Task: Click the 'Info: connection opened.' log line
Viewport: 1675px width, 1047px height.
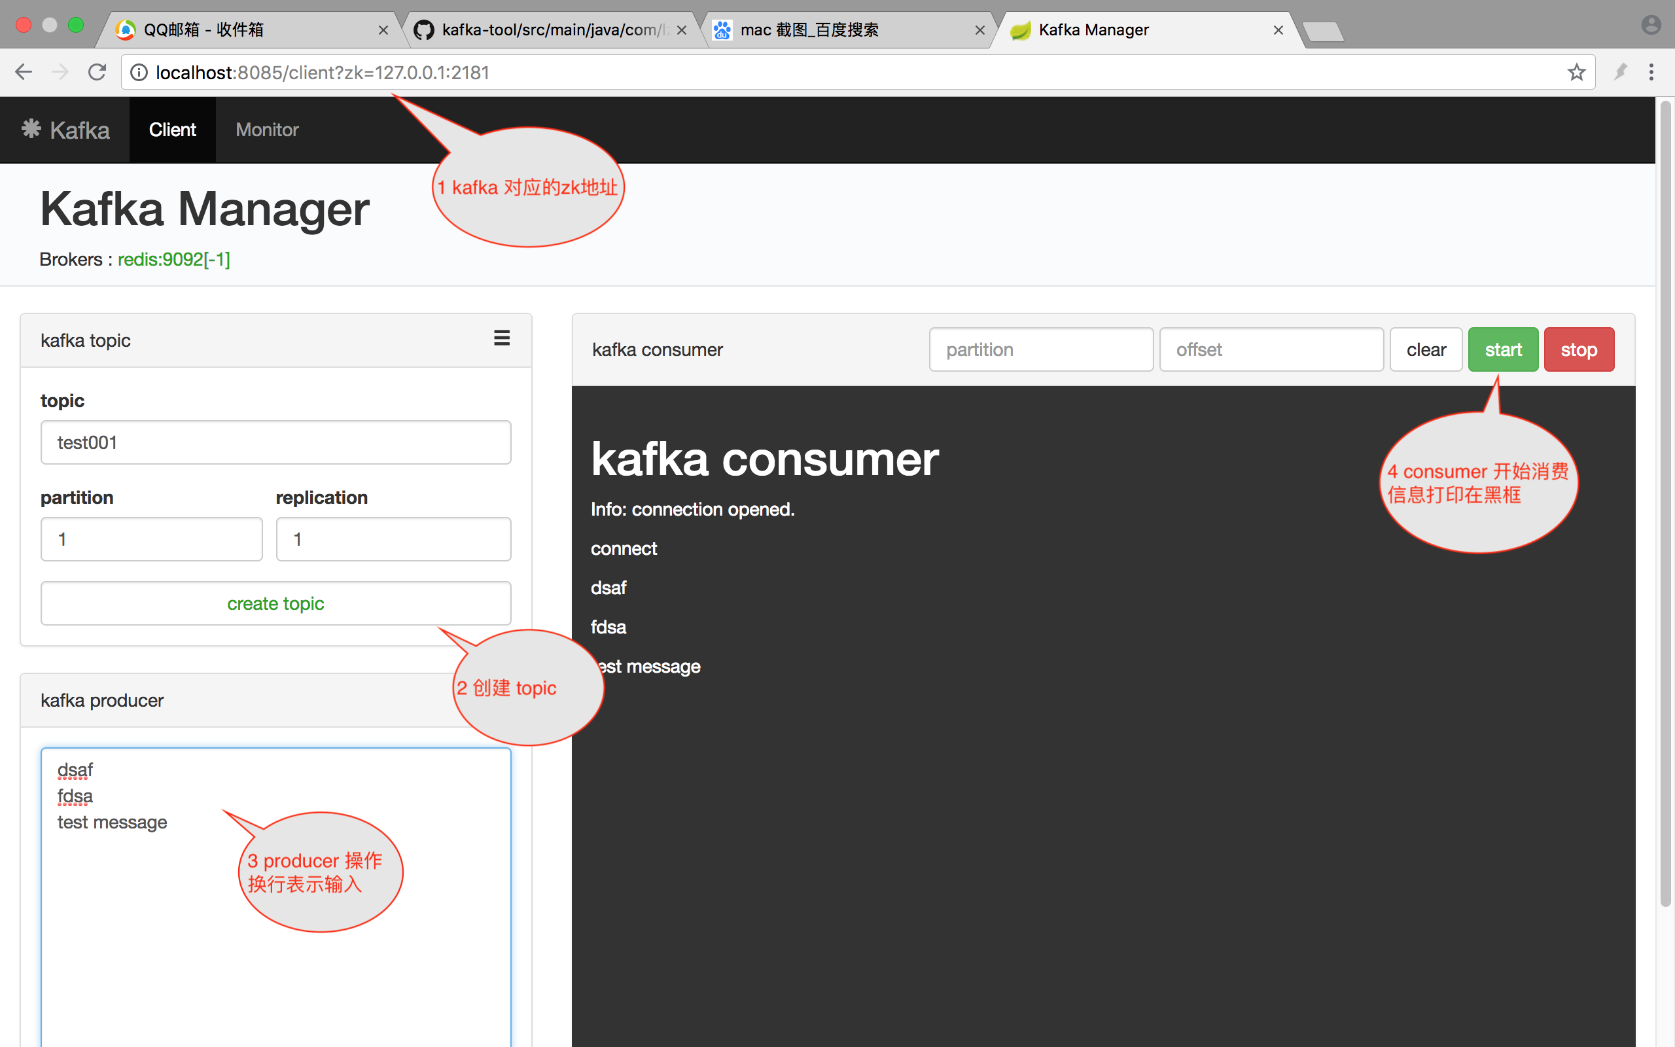Action: coord(692,509)
